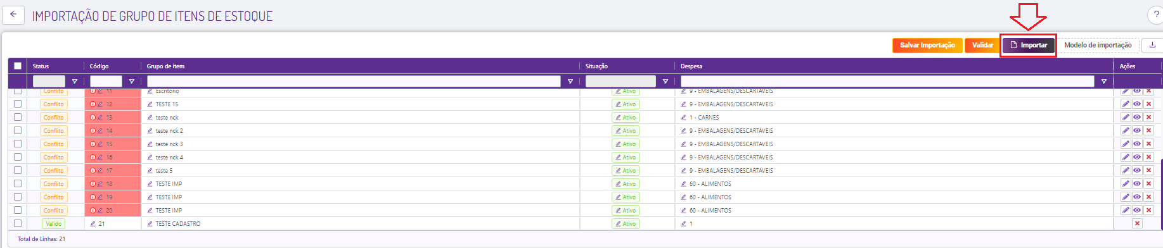Click the Ações column header
This screenshot has width=1163, height=248.
[x=1128, y=66]
